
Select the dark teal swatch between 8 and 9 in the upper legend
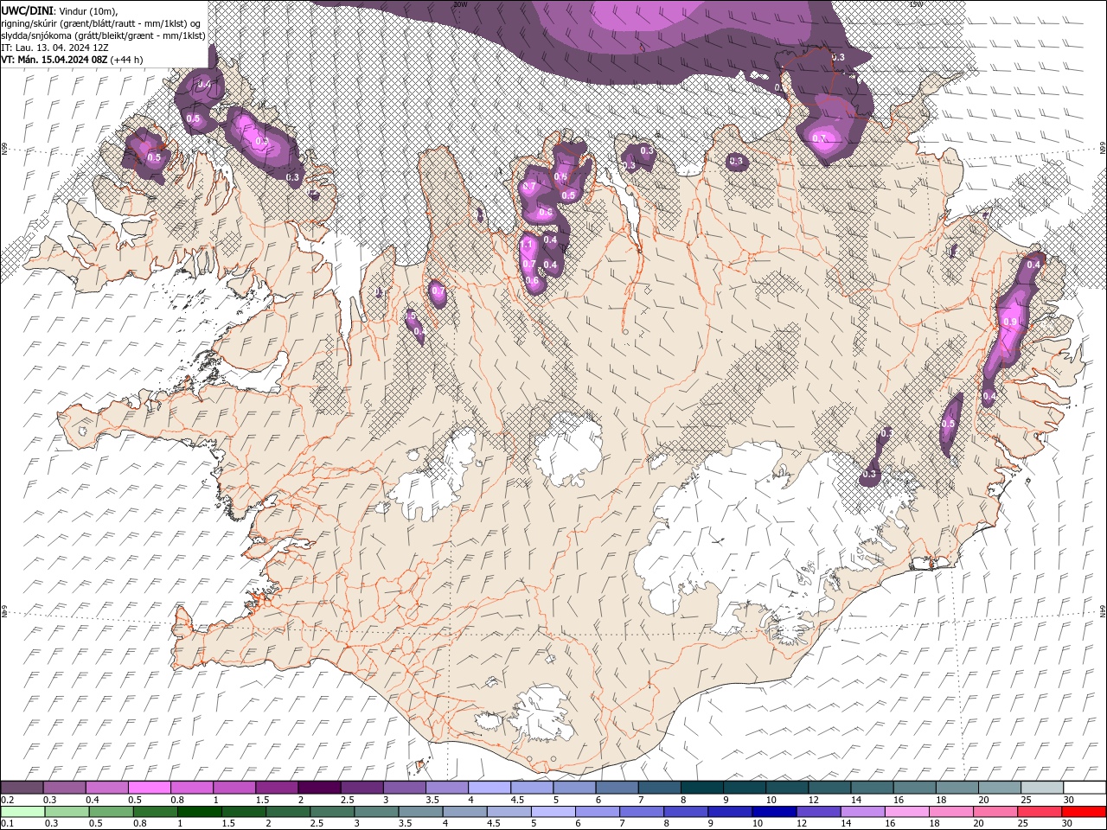pyautogui.click(x=701, y=788)
